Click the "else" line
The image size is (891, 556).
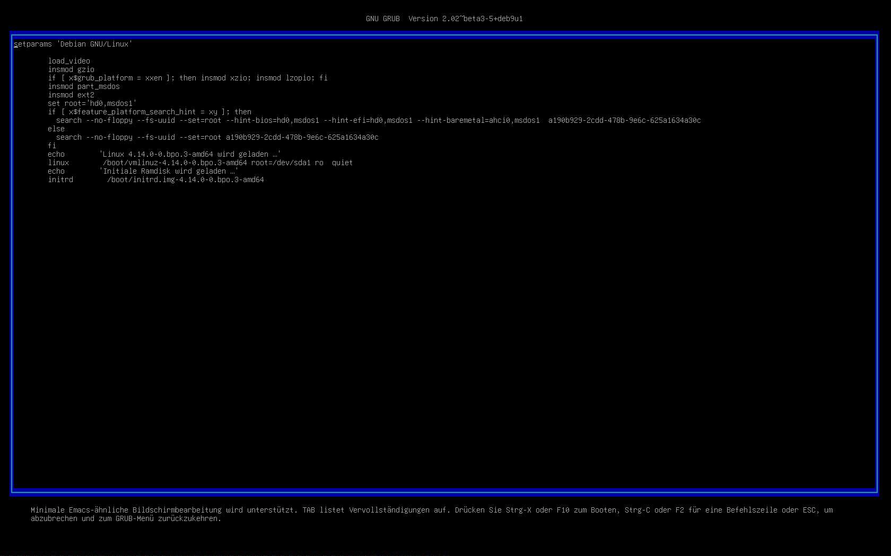click(56, 129)
